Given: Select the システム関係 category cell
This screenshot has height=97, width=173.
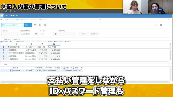Looking at the screenshot, I should (x=31, y=50).
